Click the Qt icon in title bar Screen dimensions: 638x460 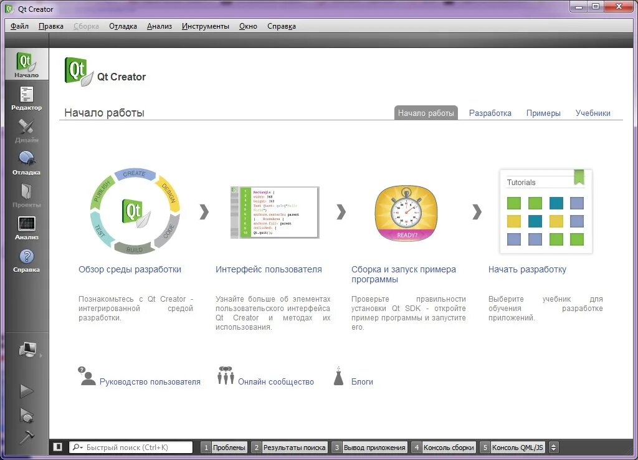pos(9,9)
